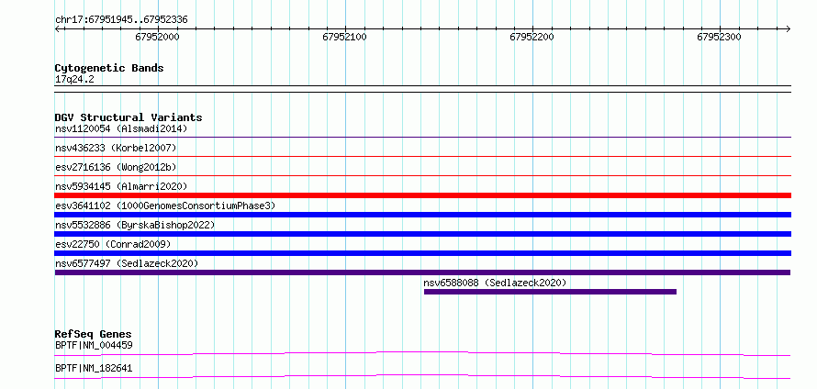The height and width of the screenshot is (389, 817).
Task: Click the nsv6588088 (Sedlazeck2020) label
Action: click(495, 283)
